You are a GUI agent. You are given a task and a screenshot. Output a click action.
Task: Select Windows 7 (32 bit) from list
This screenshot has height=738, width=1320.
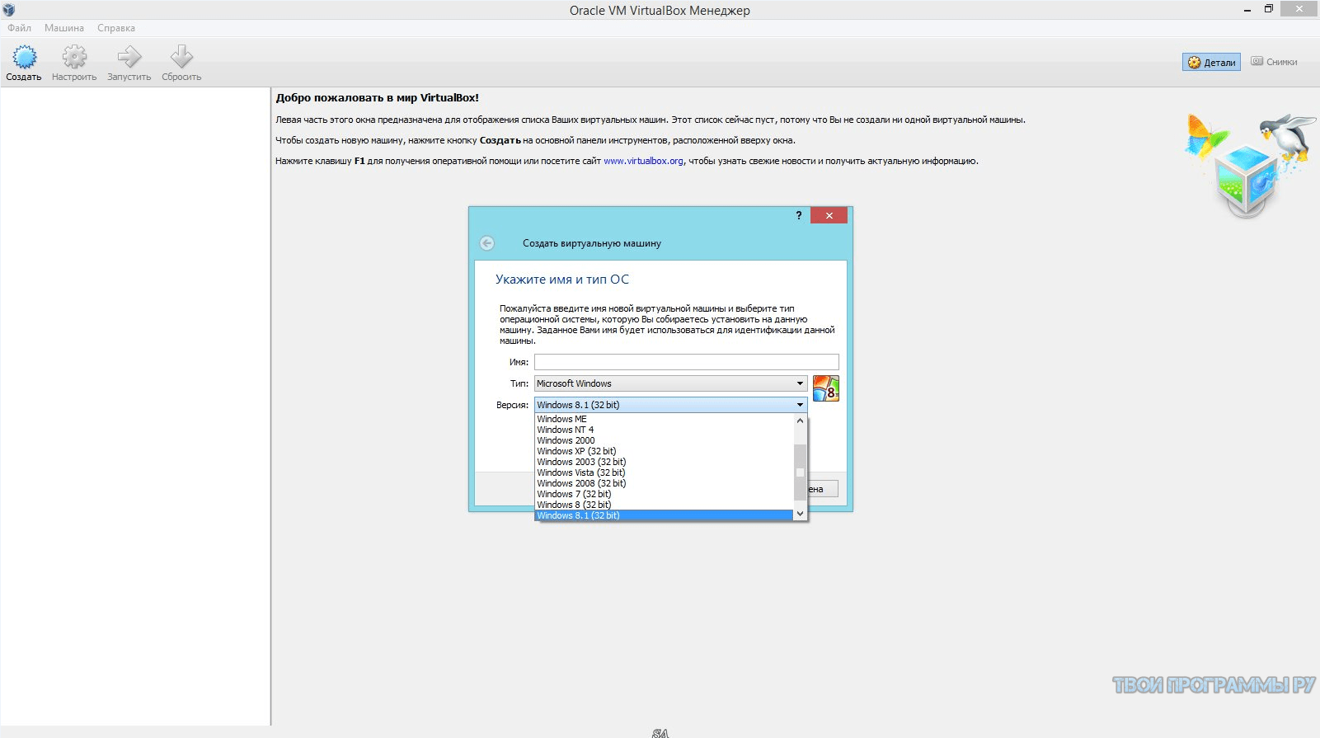coord(575,494)
